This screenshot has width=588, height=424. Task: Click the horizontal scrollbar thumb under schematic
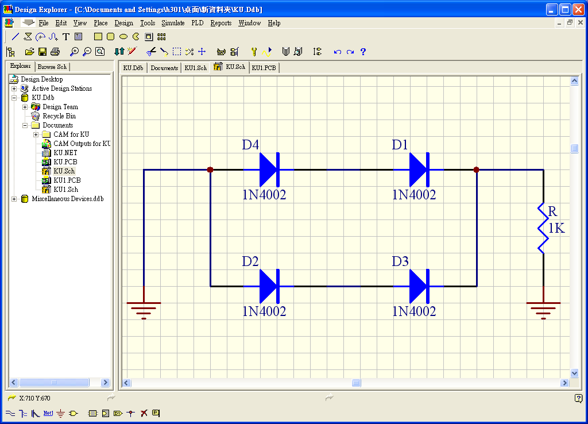(356, 383)
